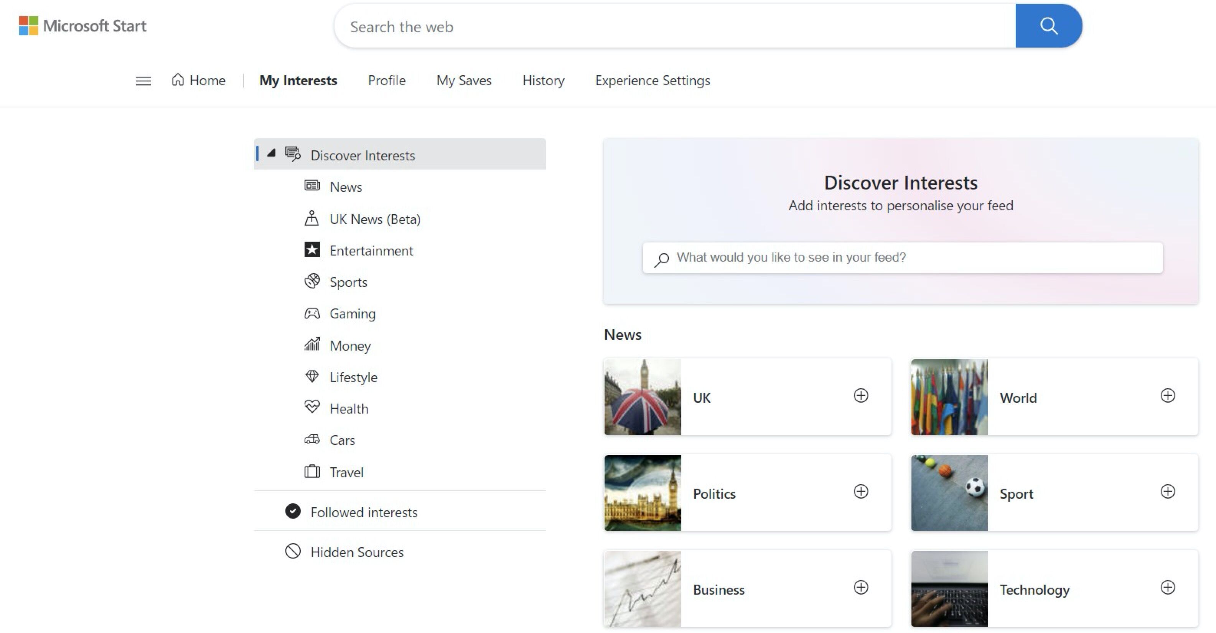
Task: Collapse the Discover Interests tree arrow
Action: pyautogui.click(x=272, y=153)
